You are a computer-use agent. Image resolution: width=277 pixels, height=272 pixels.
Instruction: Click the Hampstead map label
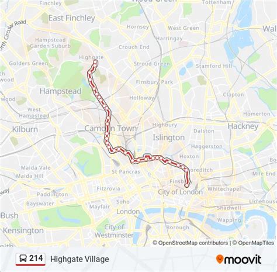pos(61,91)
